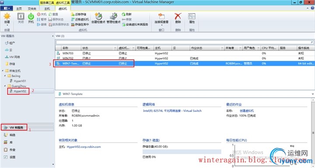
Task: Click 创建检查点 create checkpoint icon
Action: click(98, 17)
